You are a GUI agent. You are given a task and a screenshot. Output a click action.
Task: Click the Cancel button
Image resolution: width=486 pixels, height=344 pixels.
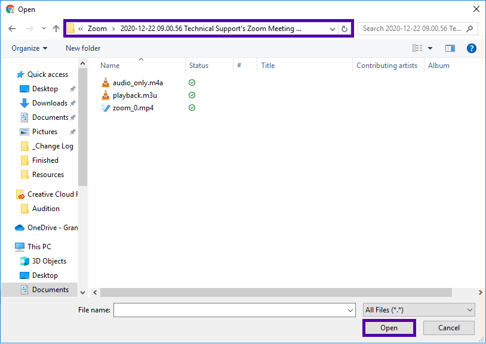point(449,328)
